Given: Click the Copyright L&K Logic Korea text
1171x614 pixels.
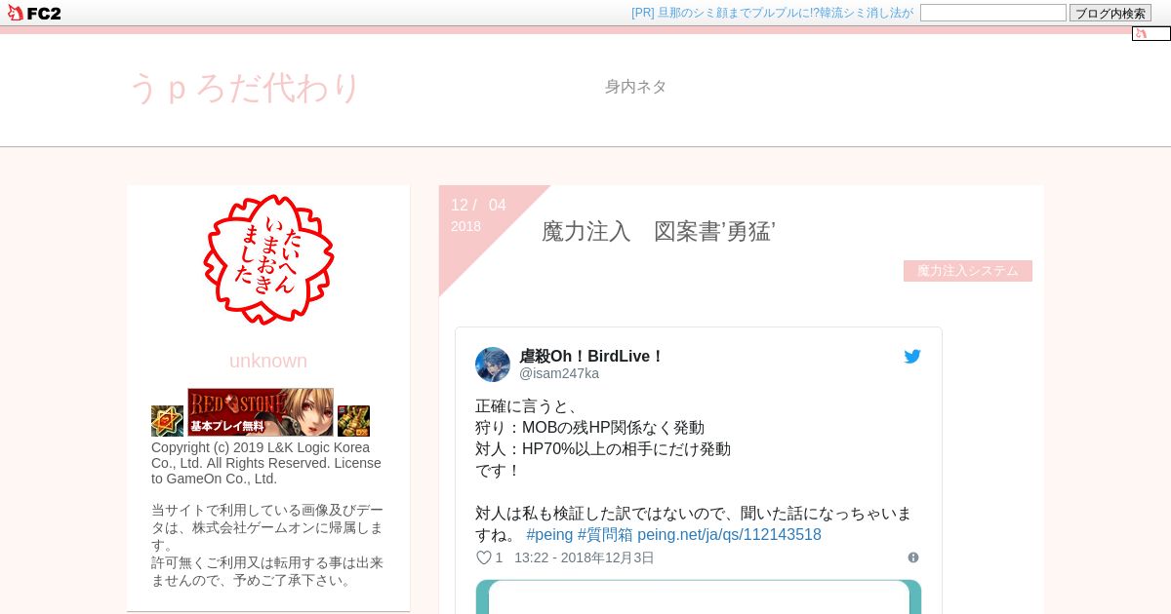Looking at the screenshot, I should (x=267, y=463).
